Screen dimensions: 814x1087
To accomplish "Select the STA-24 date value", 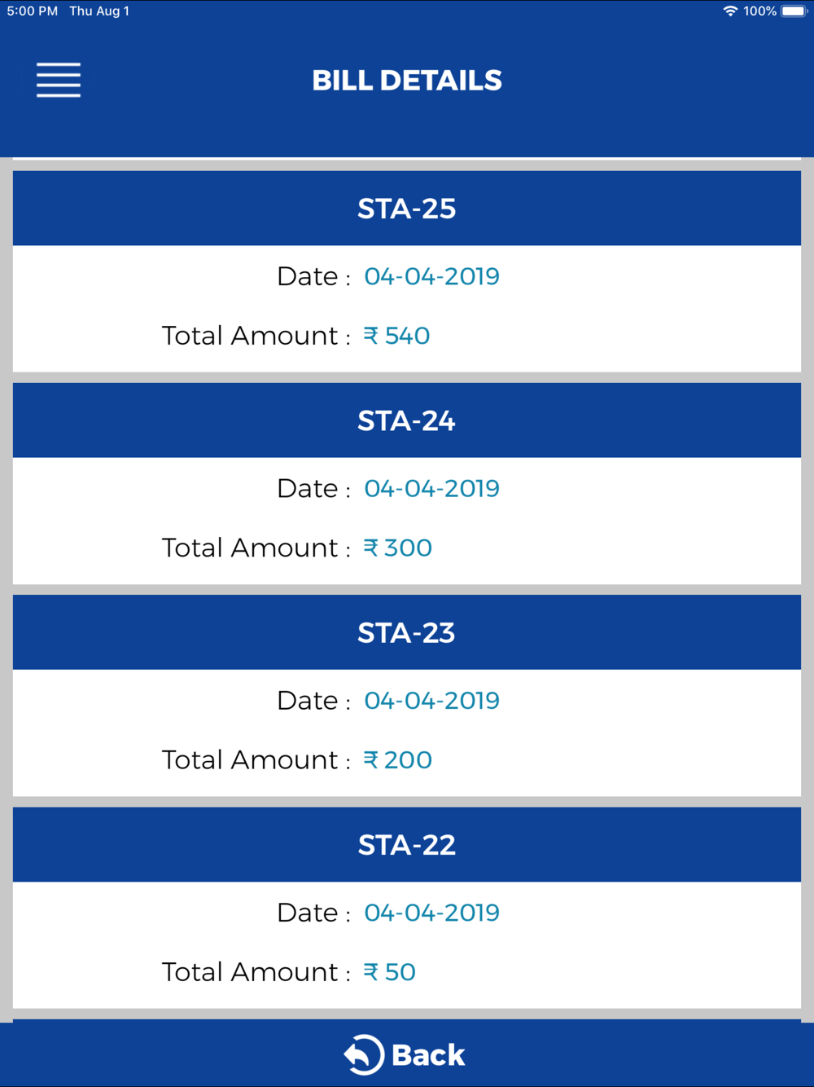I will [431, 488].
